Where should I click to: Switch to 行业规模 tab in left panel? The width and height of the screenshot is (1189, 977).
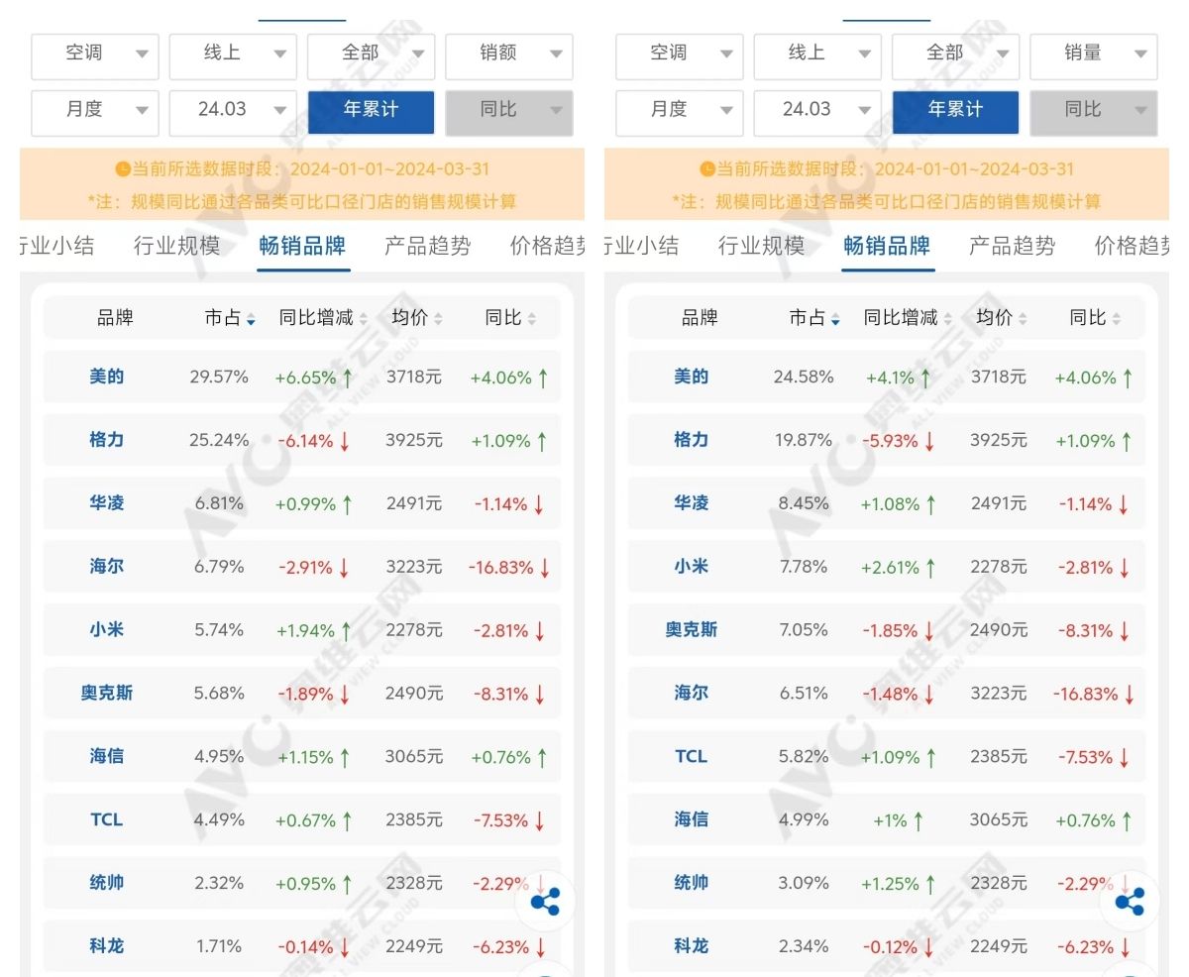tap(177, 246)
